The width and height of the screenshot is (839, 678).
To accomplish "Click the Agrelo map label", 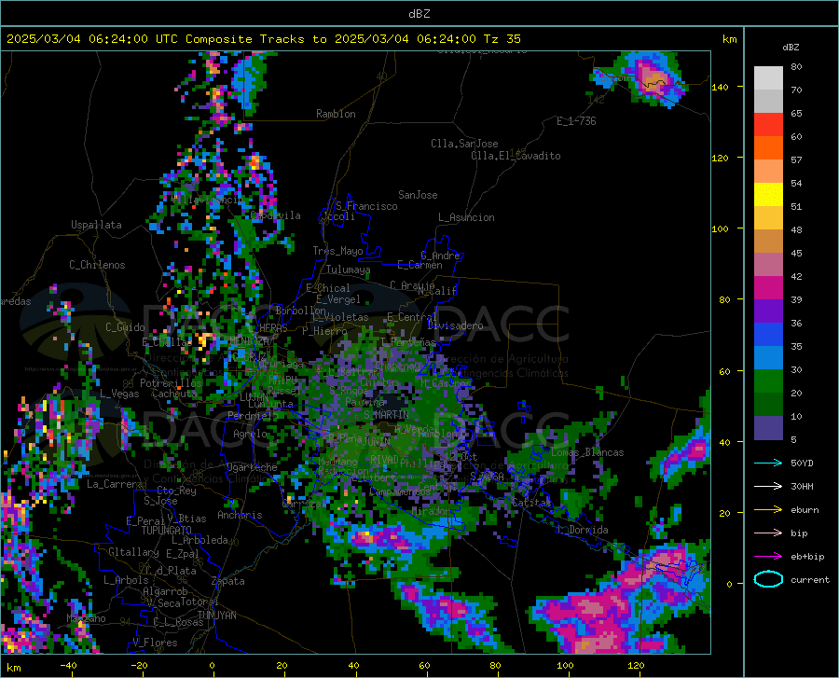I will coord(250,434).
